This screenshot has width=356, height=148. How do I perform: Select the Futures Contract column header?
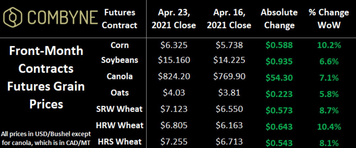120,19
